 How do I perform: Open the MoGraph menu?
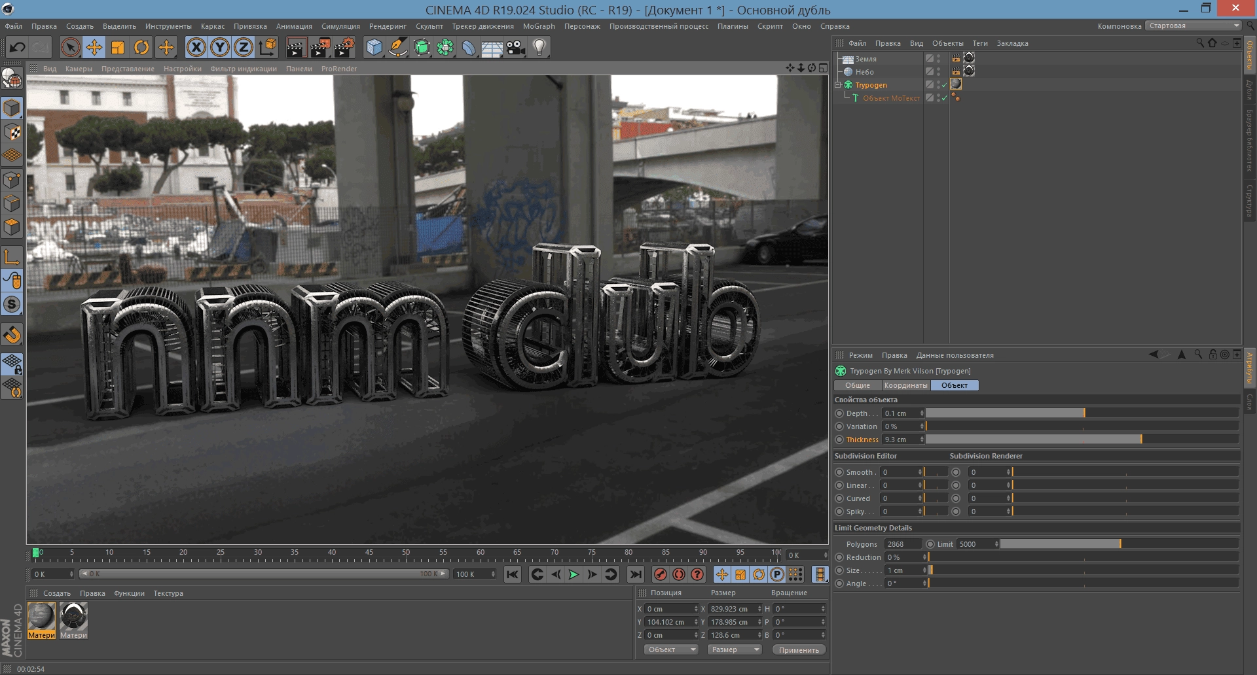(539, 26)
